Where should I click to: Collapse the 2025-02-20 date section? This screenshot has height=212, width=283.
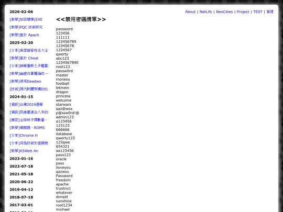21,43
